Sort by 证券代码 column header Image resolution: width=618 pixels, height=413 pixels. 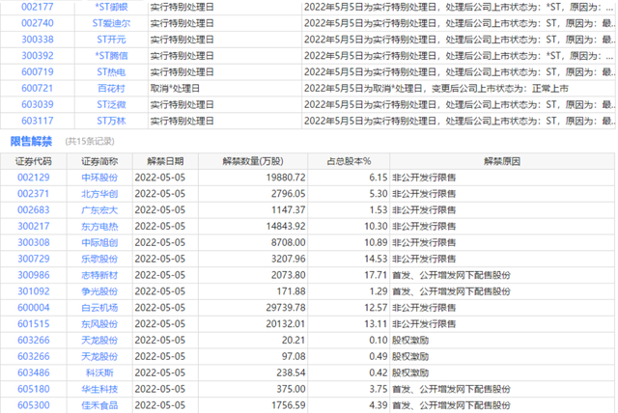34,161
